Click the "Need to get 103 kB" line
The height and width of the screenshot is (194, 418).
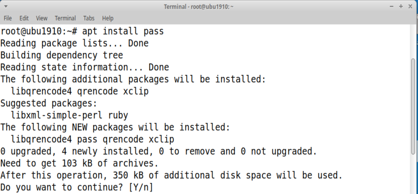click(x=79, y=163)
